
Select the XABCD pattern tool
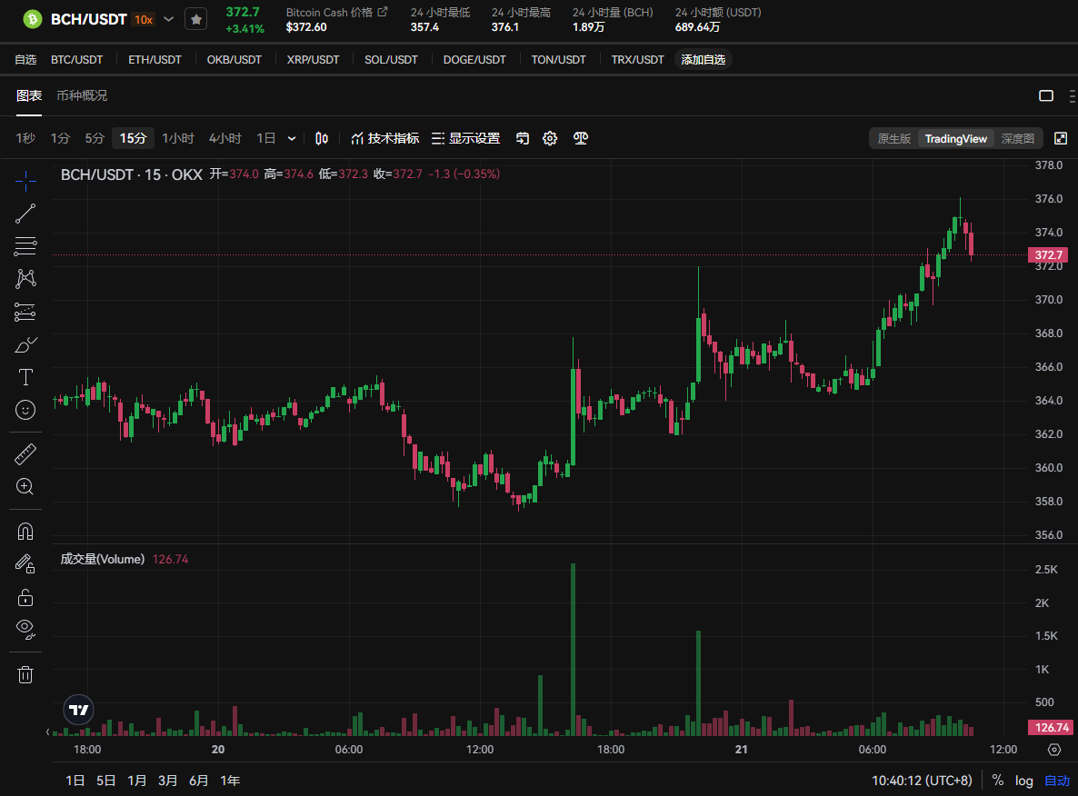tap(25, 278)
